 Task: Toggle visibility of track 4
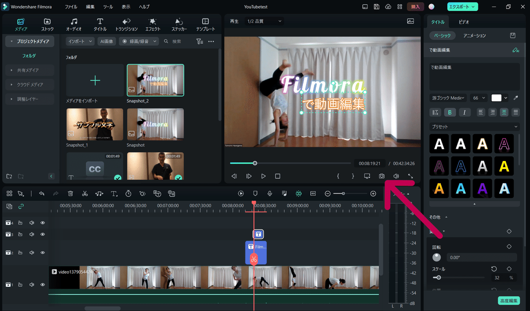43,223
